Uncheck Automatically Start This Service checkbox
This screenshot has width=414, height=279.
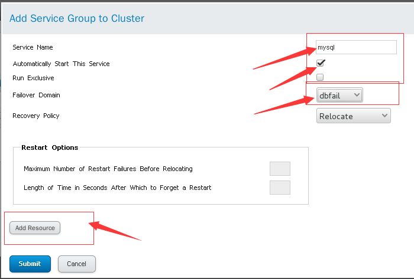tap(321, 63)
